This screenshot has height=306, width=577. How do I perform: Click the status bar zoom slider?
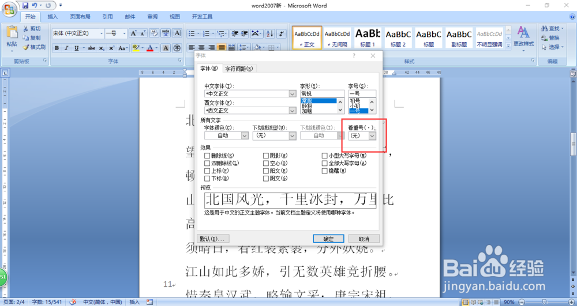click(544, 302)
